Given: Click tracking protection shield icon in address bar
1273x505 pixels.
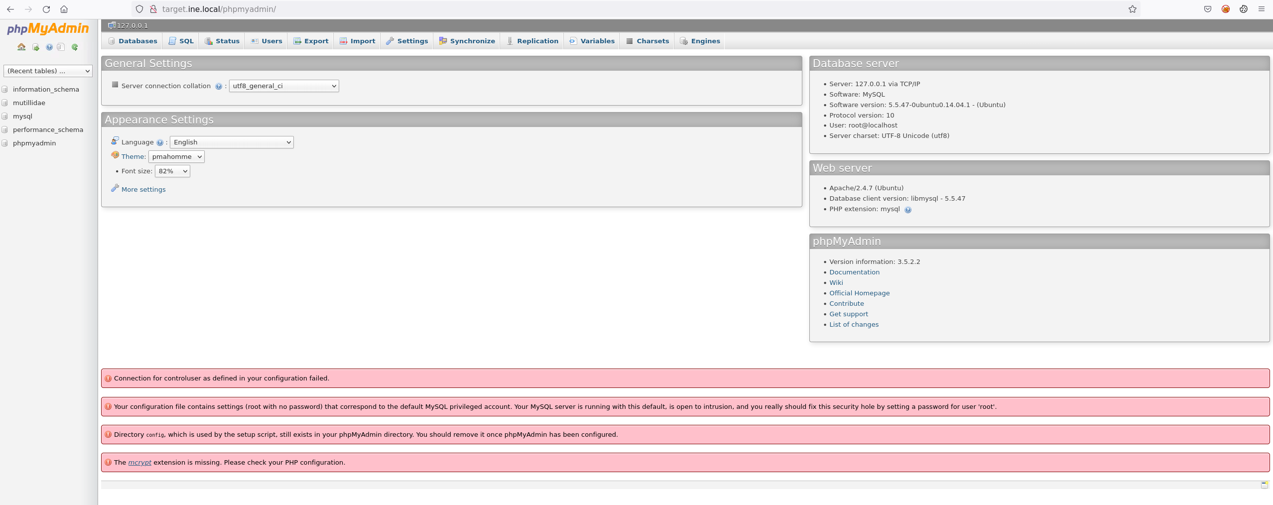Looking at the screenshot, I should tap(139, 9).
